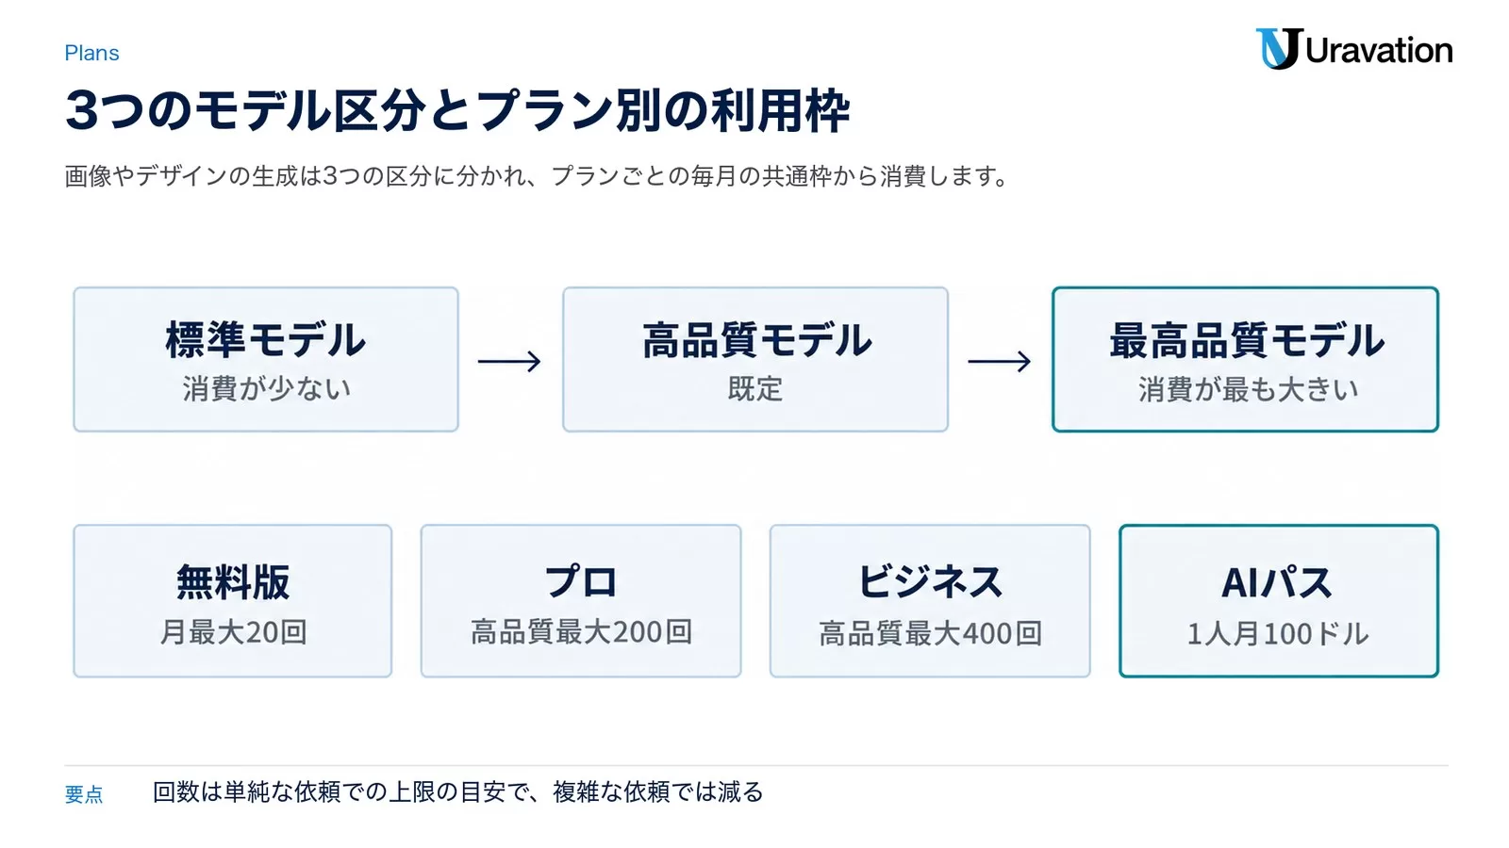Click the 要点 label at bottom
The image size is (1509, 848).
pos(84,794)
